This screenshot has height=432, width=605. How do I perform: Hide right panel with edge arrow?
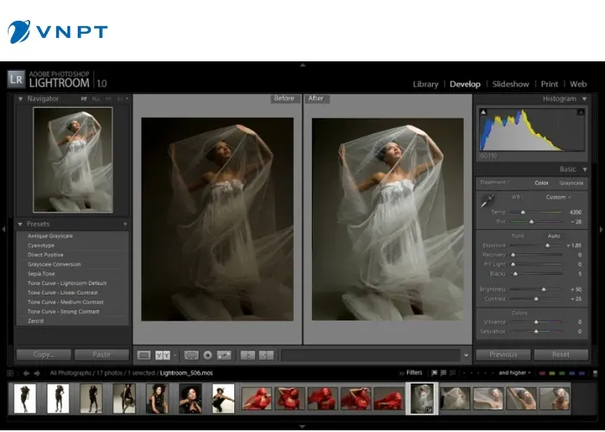tap(602, 229)
